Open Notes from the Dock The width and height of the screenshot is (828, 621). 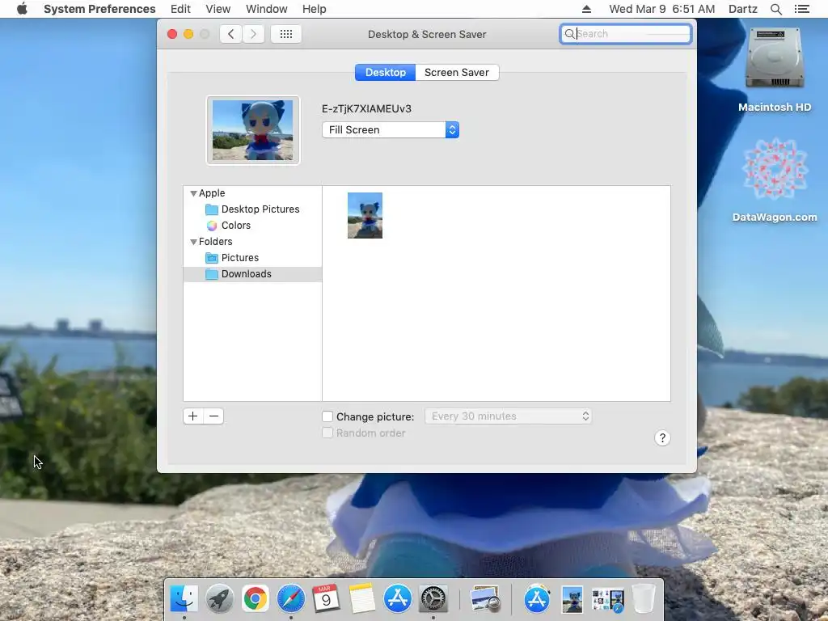point(361,599)
